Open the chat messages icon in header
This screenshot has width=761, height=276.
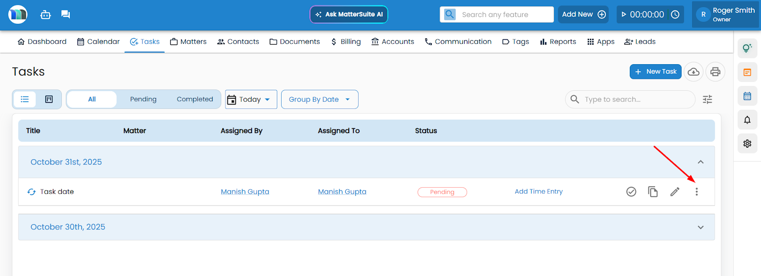coord(66,15)
